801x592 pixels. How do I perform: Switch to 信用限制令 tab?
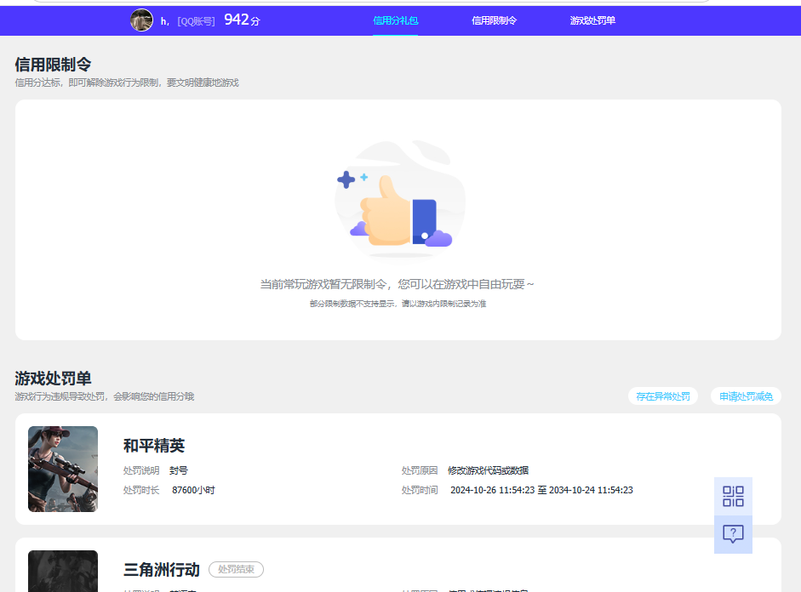494,20
